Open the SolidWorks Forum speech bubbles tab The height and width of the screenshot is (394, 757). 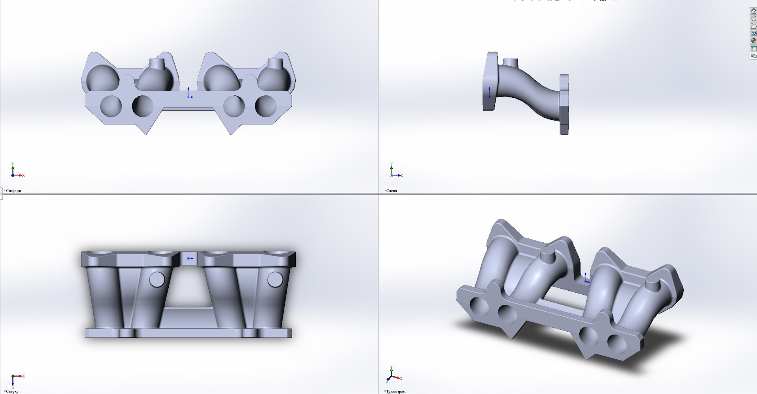coord(753,56)
